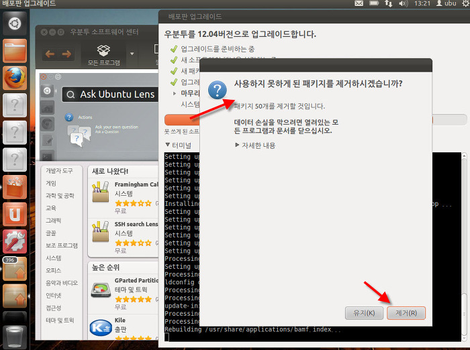Open the Files folder icon in launcher
This screenshot has height=350, width=470.
15,51
